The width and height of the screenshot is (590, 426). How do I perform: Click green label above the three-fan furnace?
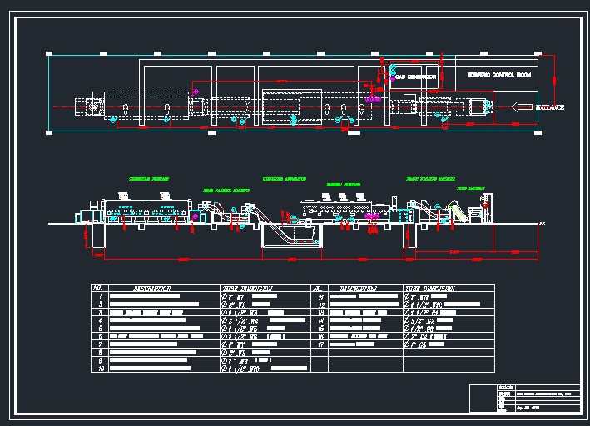343,185
